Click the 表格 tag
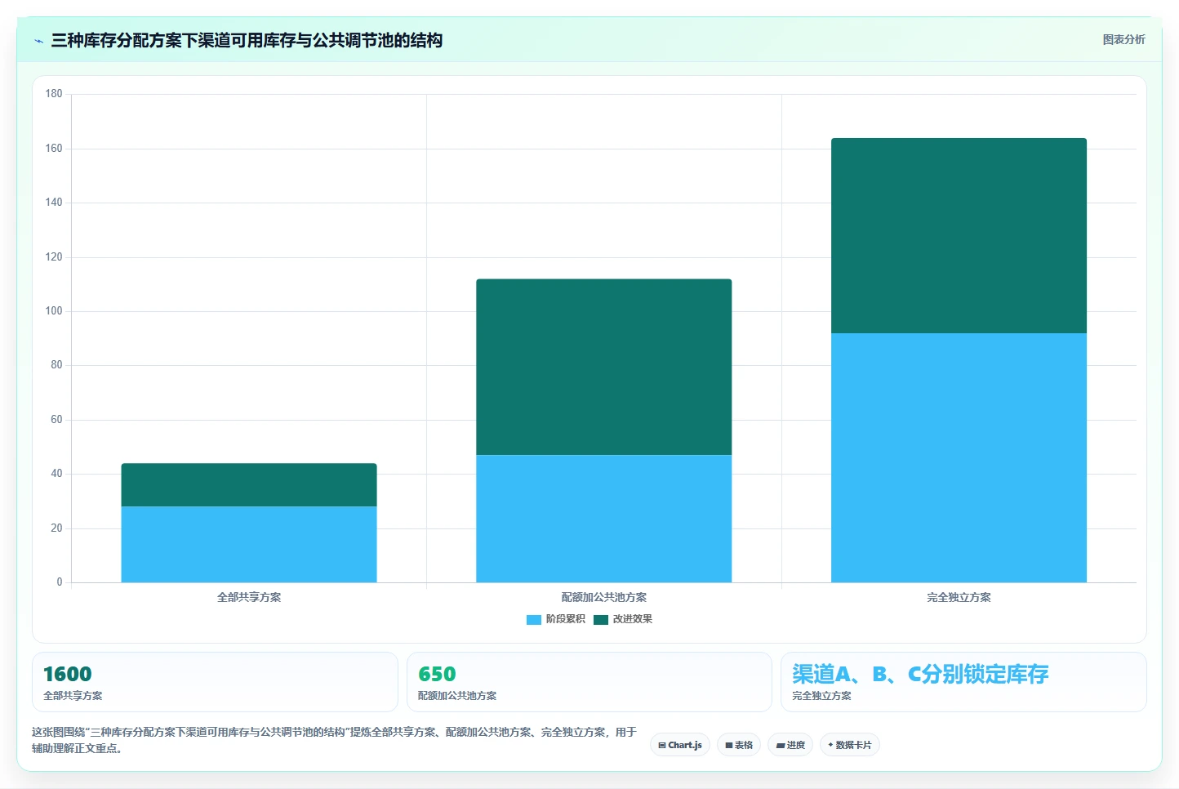 pos(739,745)
